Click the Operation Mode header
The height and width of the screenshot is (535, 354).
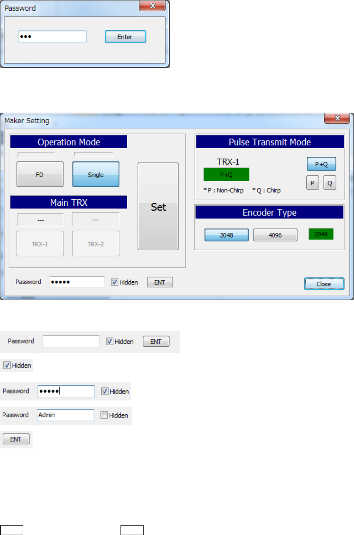tap(69, 142)
